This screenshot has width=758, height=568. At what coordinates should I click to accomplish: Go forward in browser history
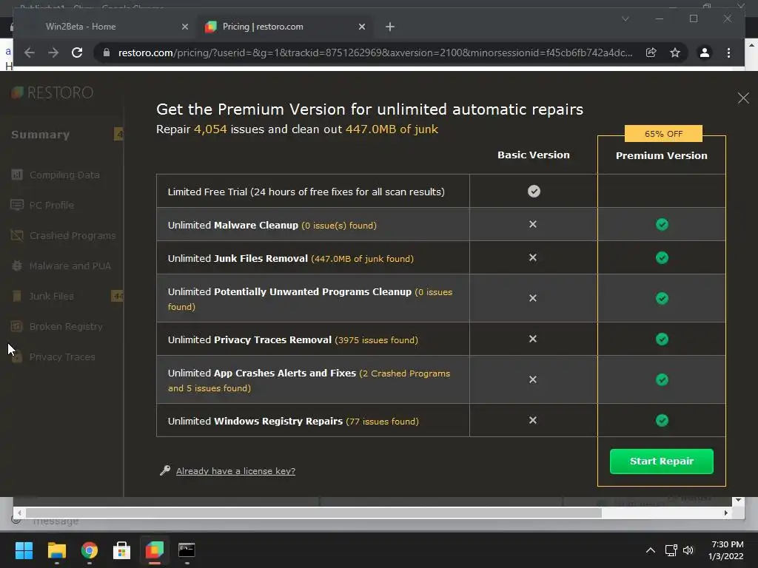pos(53,53)
